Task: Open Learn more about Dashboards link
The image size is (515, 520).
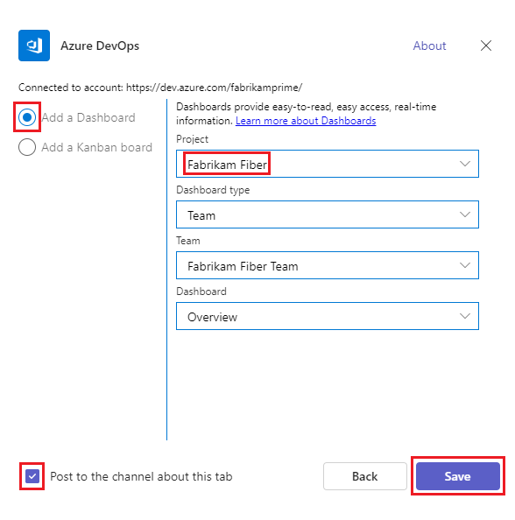Action: tap(306, 121)
